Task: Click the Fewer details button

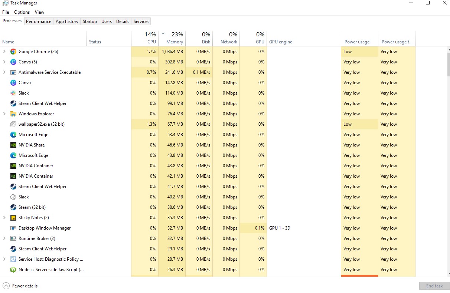Action: click(20, 286)
